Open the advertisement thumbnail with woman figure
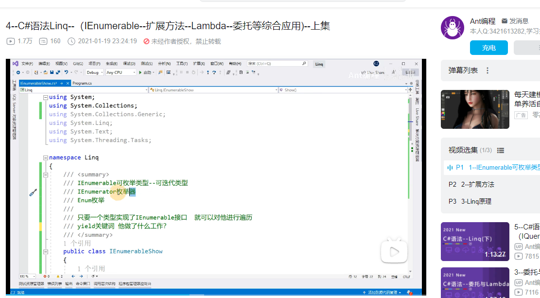540x298 pixels. pyautogui.click(x=475, y=109)
